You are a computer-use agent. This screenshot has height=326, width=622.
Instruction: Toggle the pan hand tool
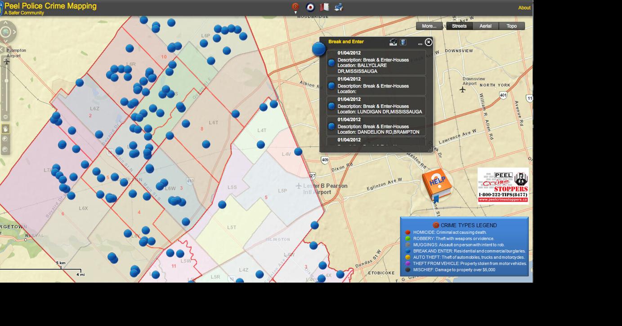[x=6, y=129]
